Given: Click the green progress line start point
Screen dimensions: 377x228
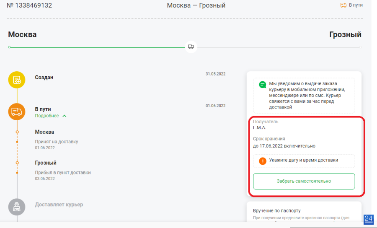Looking at the screenshot, I should coord(9,47).
